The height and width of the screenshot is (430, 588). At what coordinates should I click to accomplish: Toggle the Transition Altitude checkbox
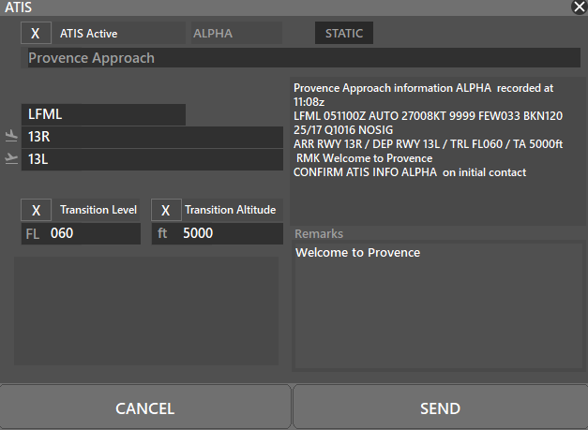(166, 210)
